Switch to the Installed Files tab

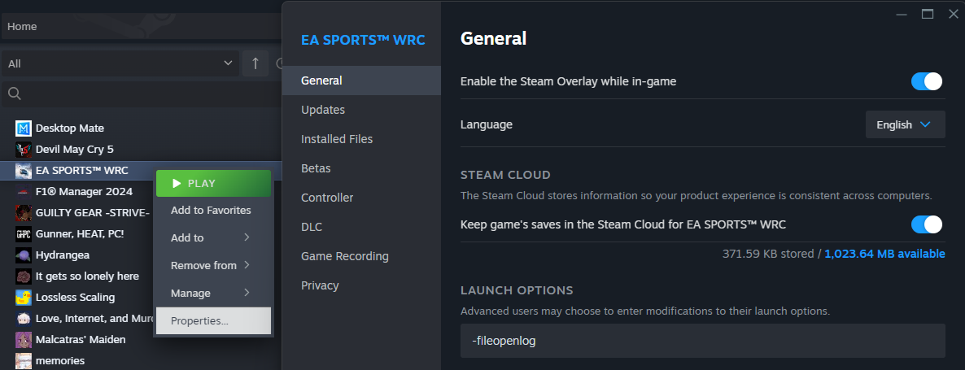click(337, 139)
